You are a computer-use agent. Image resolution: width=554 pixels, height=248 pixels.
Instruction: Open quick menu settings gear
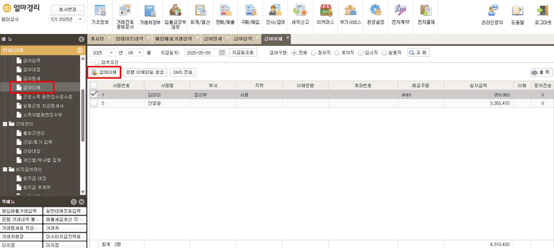coord(74,202)
